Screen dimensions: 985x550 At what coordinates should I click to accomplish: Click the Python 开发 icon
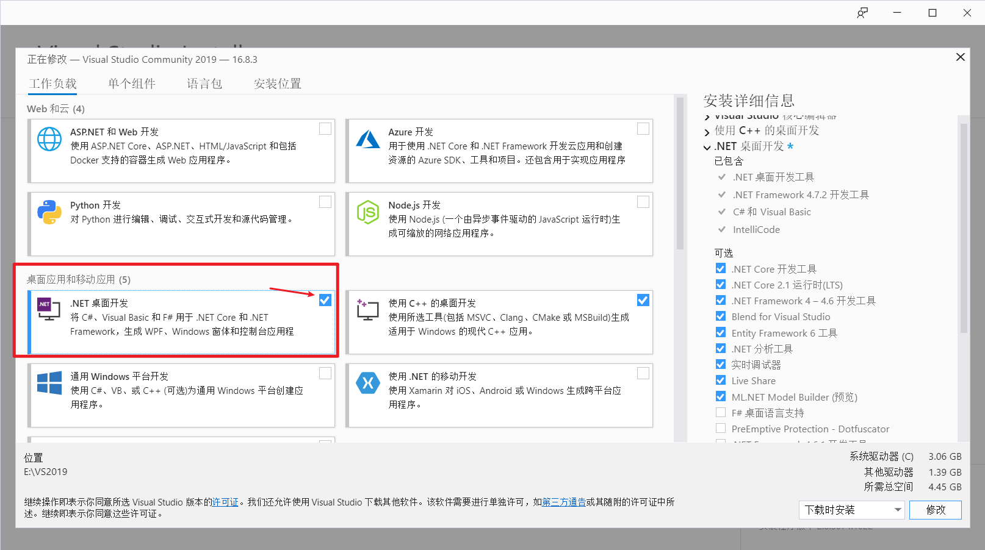click(49, 213)
